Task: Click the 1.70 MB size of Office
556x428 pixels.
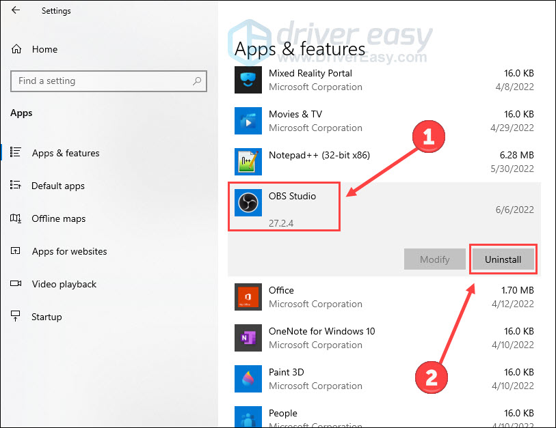Action: 517,290
